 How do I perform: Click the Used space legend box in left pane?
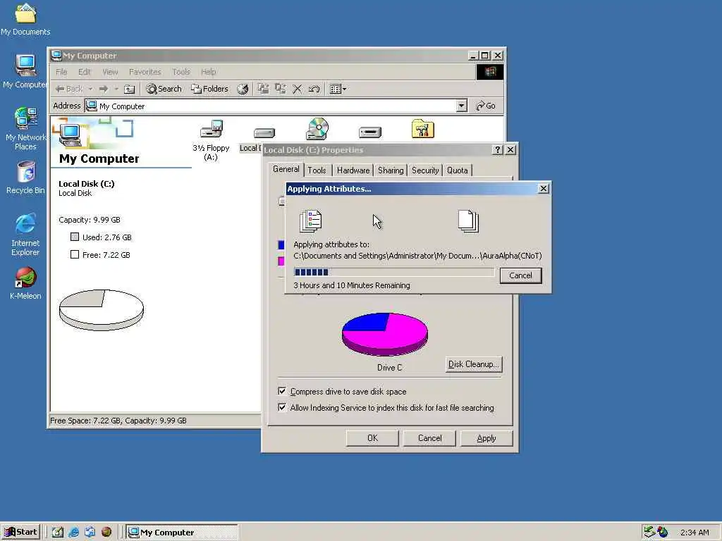(75, 237)
